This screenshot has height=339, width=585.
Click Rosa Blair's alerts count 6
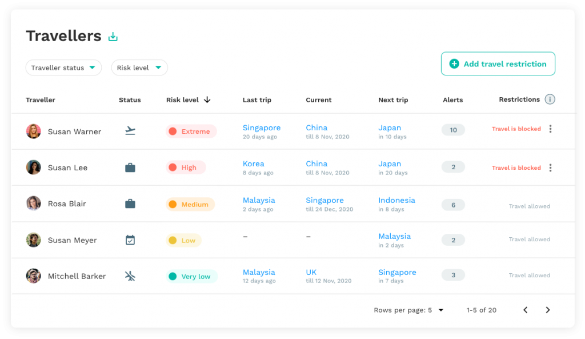[x=453, y=205]
